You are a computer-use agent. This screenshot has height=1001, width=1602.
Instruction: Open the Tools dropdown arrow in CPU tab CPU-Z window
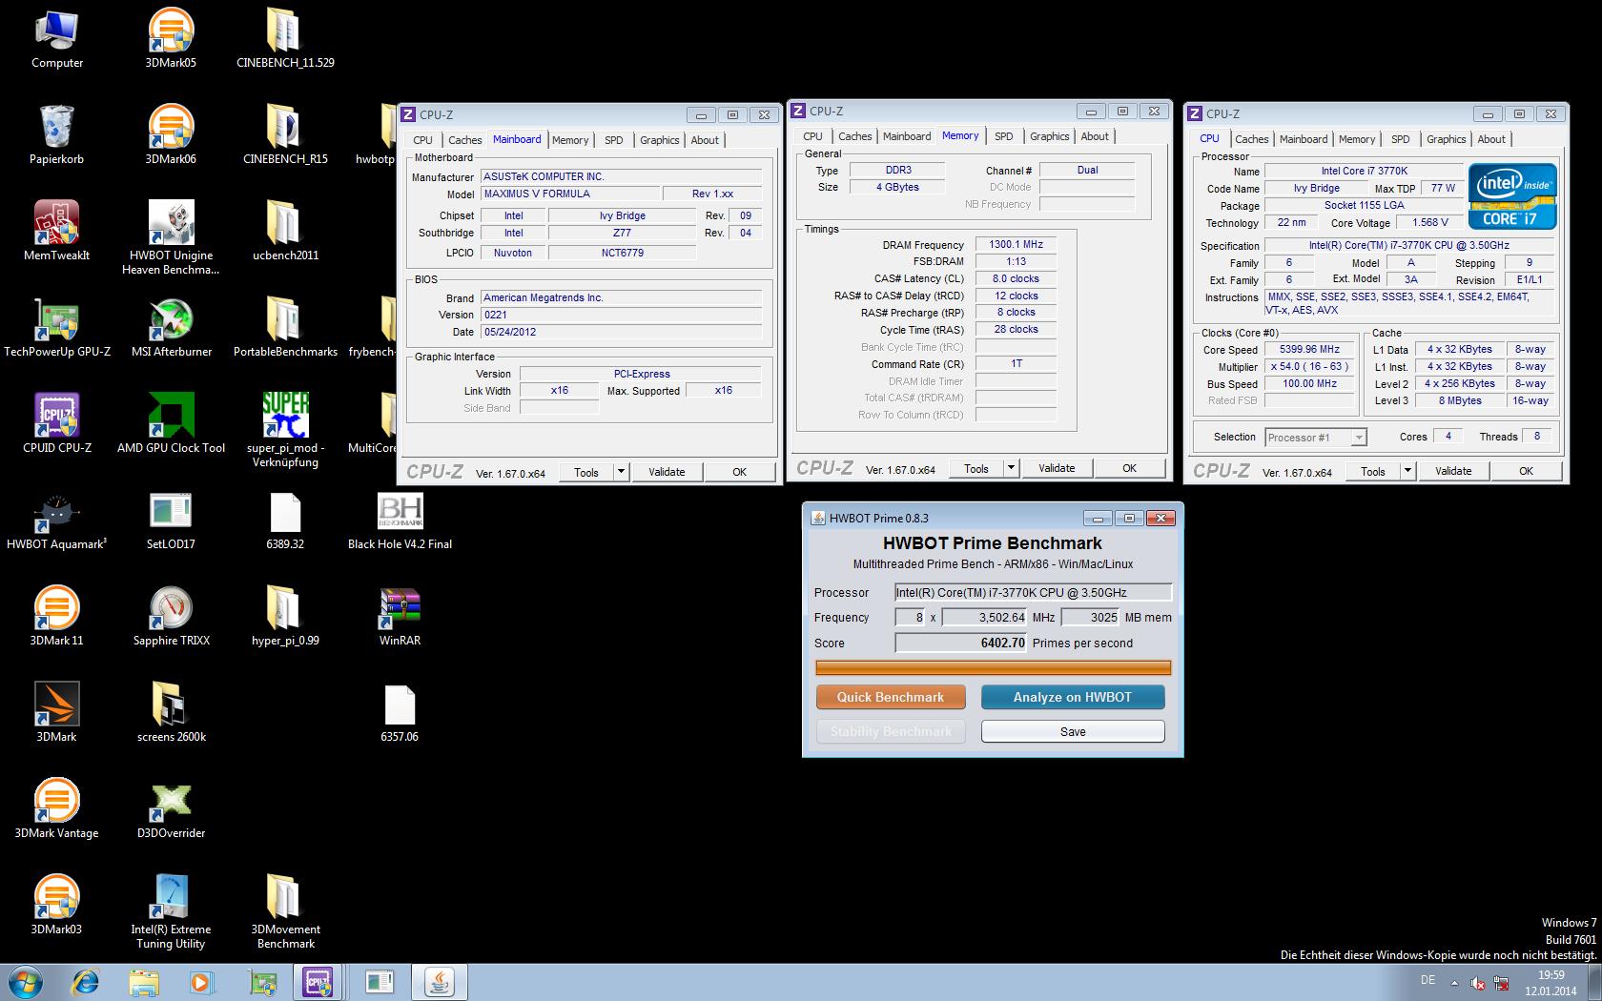(x=1407, y=471)
